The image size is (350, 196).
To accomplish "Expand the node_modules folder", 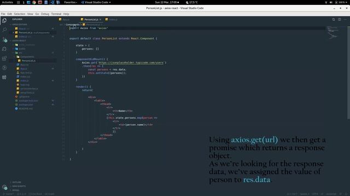I will (25, 45).
